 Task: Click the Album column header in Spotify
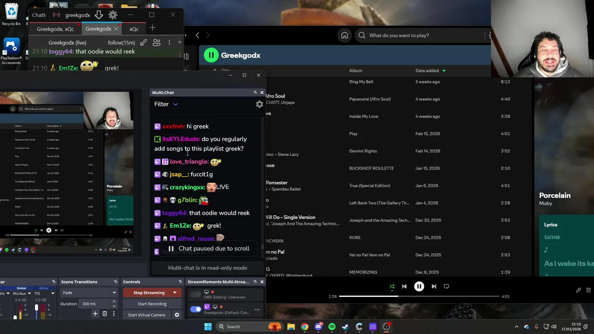coord(355,71)
